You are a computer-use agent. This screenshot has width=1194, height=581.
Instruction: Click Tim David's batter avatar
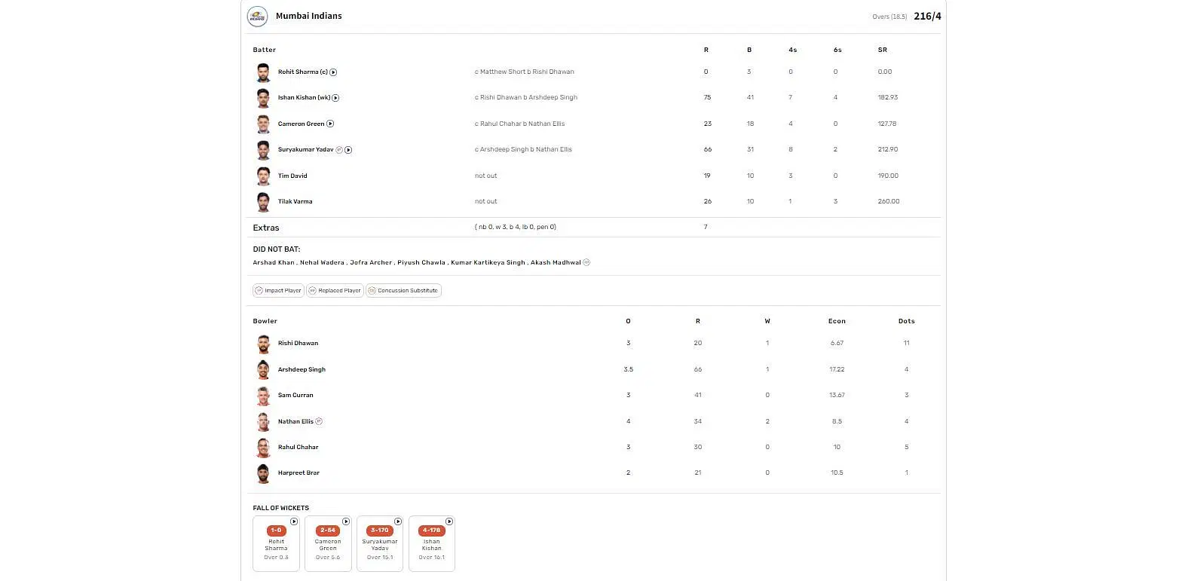(263, 176)
